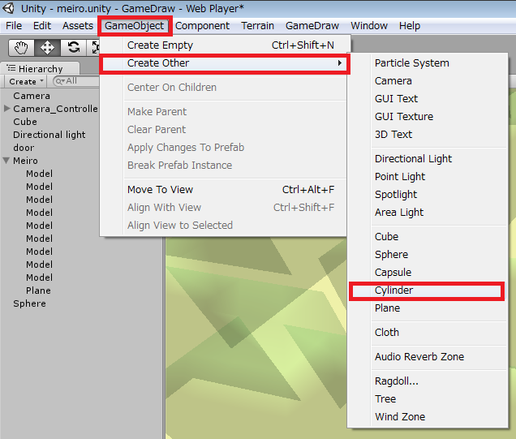Create a Plane primitive from submenu

428,308
